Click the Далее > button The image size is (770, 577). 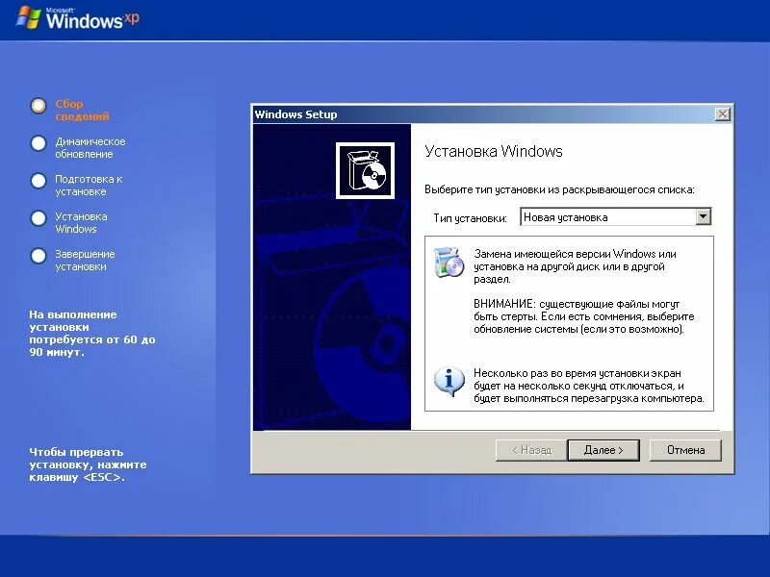603,450
